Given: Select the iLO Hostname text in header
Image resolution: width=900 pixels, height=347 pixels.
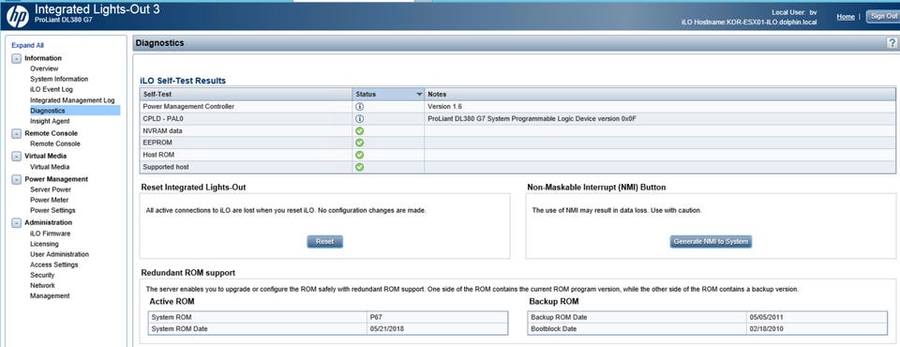Looking at the screenshot, I should click(x=748, y=23).
